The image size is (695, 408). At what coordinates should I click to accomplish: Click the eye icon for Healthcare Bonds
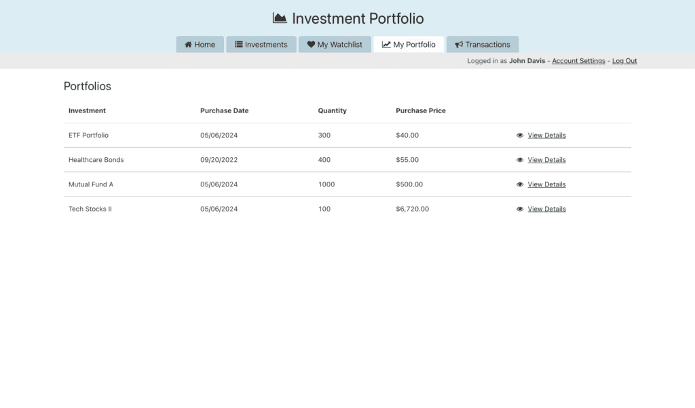pos(520,160)
